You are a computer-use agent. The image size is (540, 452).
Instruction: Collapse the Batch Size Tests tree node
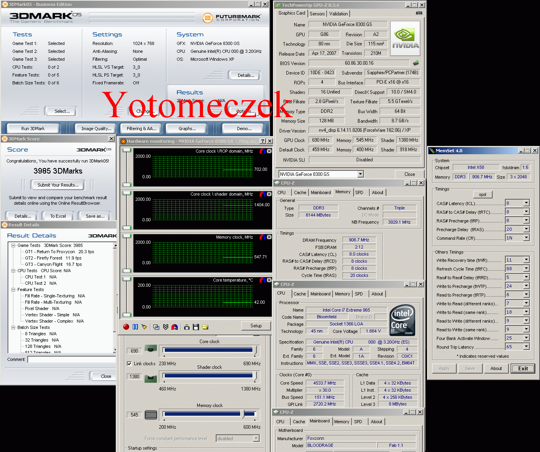tap(13, 327)
